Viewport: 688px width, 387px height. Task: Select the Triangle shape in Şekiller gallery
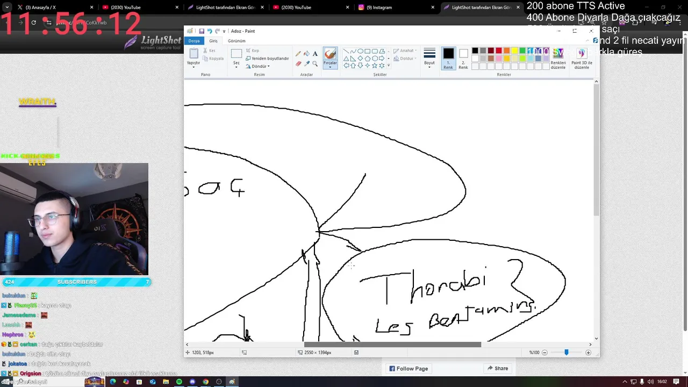coord(346,59)
